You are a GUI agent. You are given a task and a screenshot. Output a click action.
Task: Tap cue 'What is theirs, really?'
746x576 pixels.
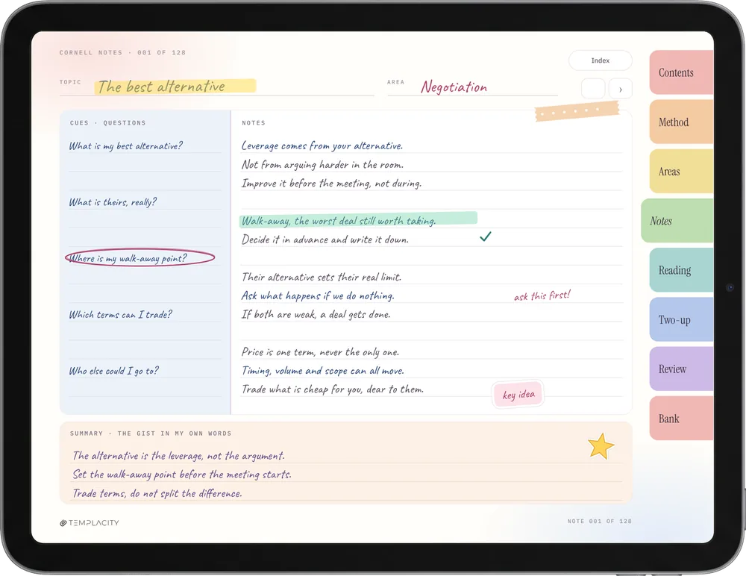[x=113, y=202]
